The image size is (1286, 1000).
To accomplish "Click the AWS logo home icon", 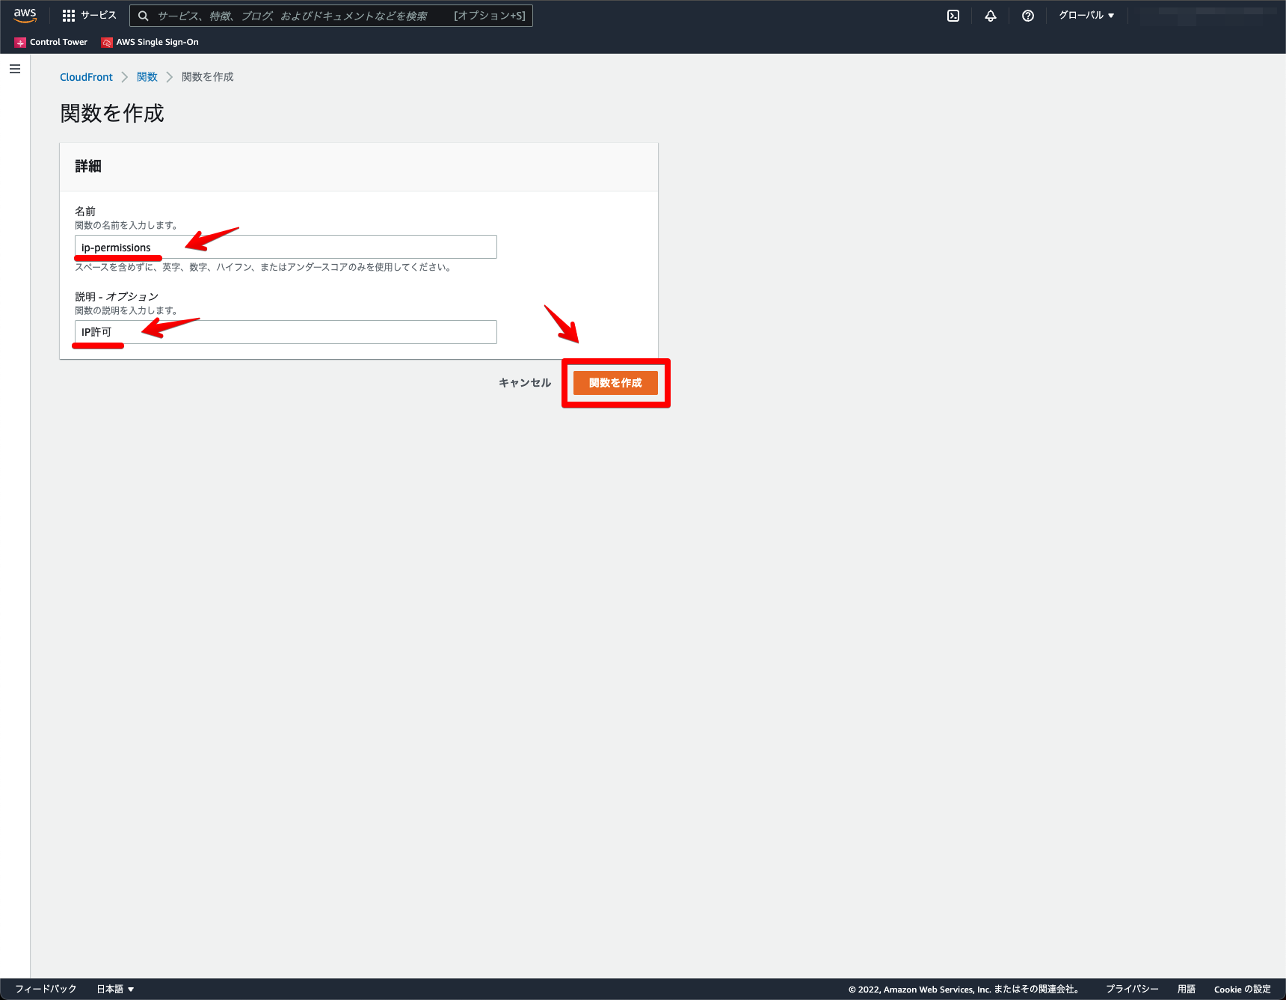I will tap(25, 15).
